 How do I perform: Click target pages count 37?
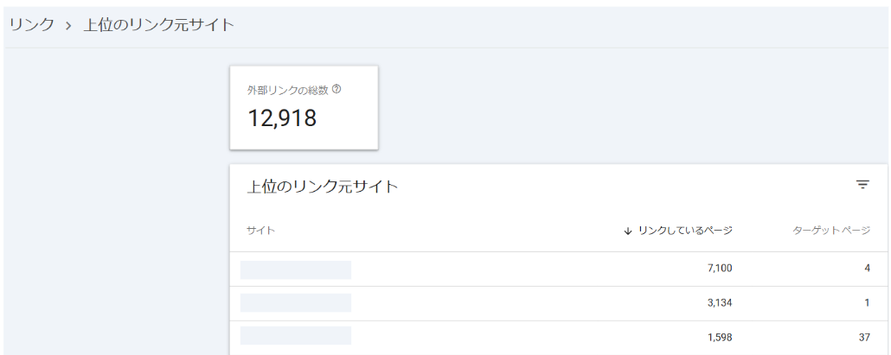863,336
